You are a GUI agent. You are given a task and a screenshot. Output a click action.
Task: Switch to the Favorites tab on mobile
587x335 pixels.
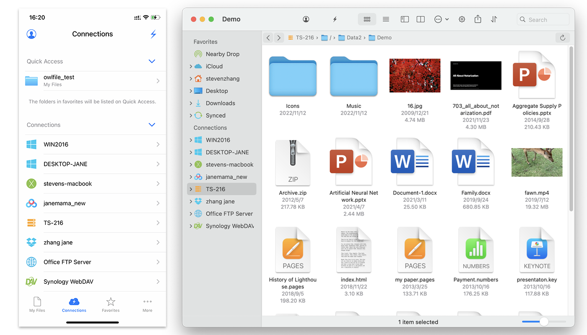tap(111, 304)
